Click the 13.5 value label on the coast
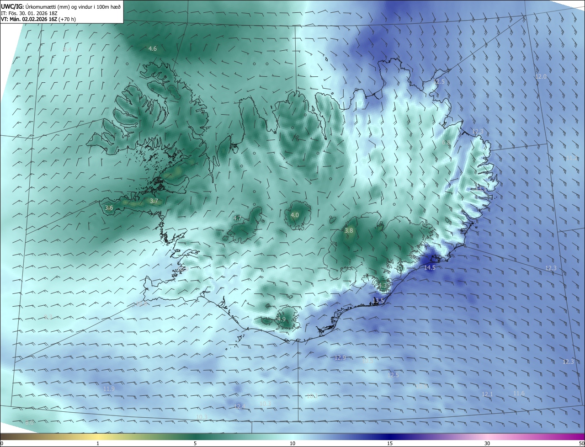The width and height of the screenshot is (585, 447). pyautogui.click(x=378, y=300)
